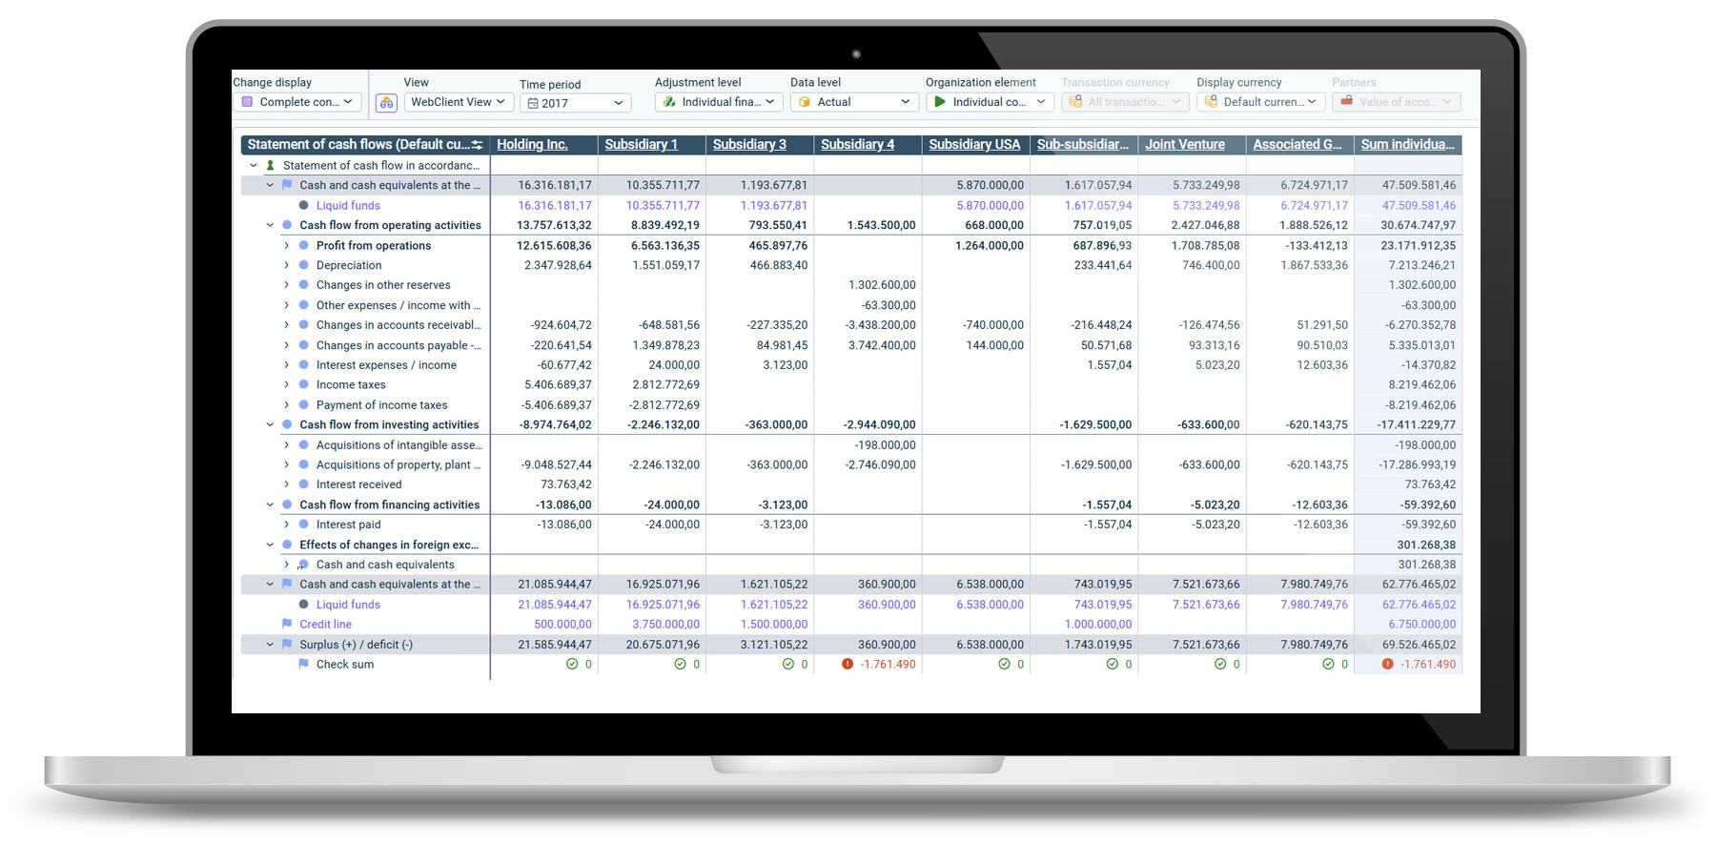Click the binoculars view icon button

click(x=386, y=103)
